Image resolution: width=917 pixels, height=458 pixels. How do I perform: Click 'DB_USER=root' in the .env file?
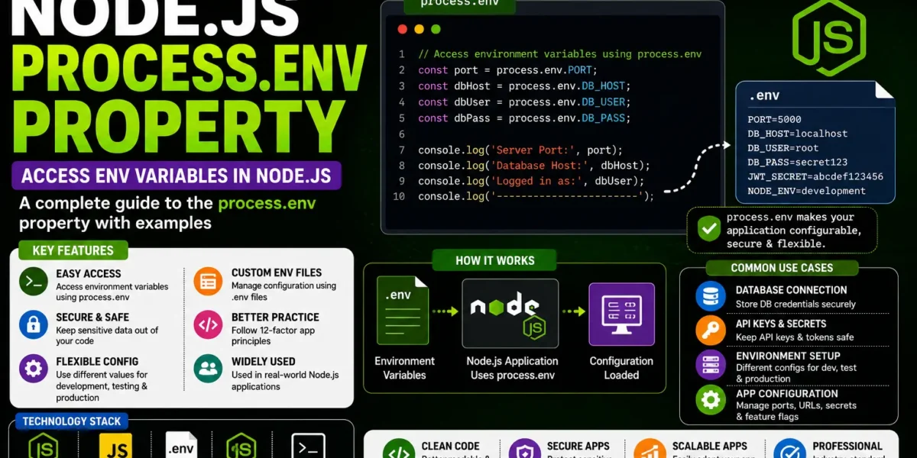point(783,148)
